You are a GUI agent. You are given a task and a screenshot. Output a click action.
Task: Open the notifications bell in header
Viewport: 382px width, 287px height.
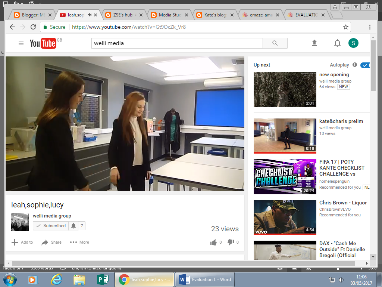(x=337, y=43)
